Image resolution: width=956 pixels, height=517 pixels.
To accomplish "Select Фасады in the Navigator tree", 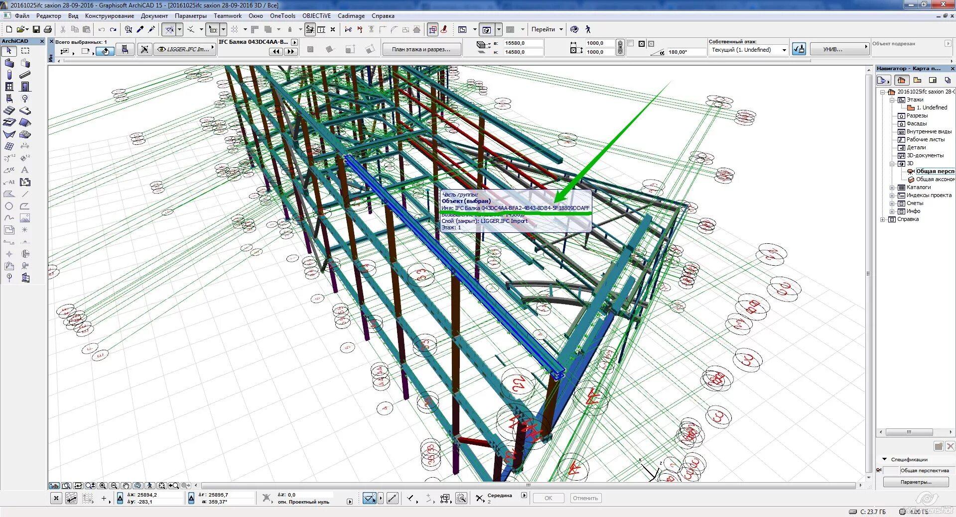I will click(917, 123).
